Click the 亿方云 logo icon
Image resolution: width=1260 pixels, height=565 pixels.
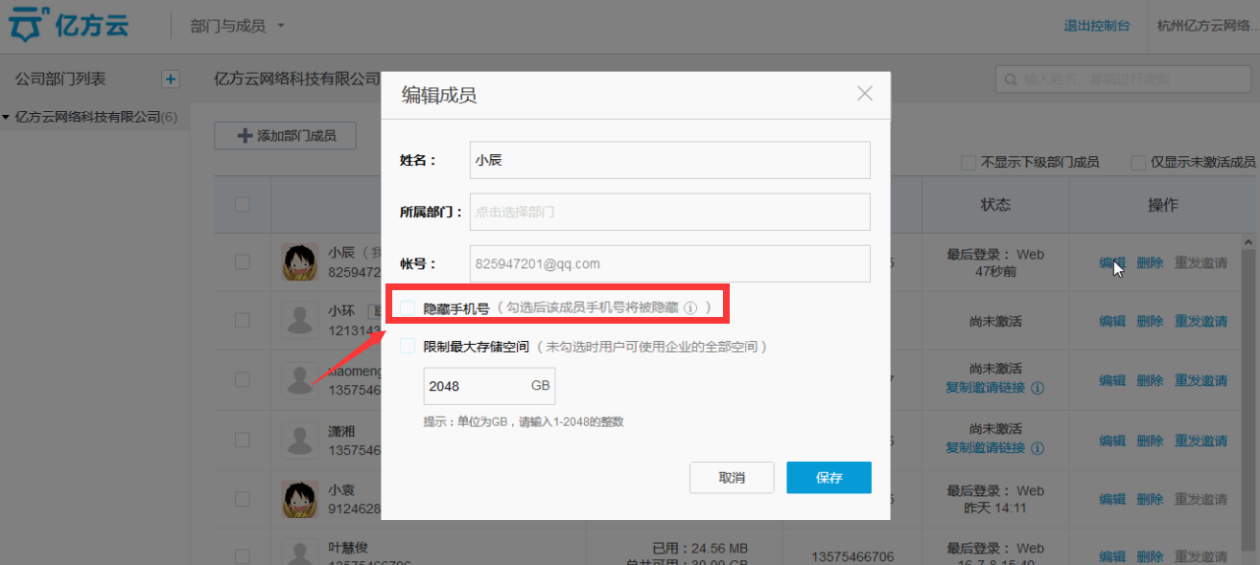[30, 26]
